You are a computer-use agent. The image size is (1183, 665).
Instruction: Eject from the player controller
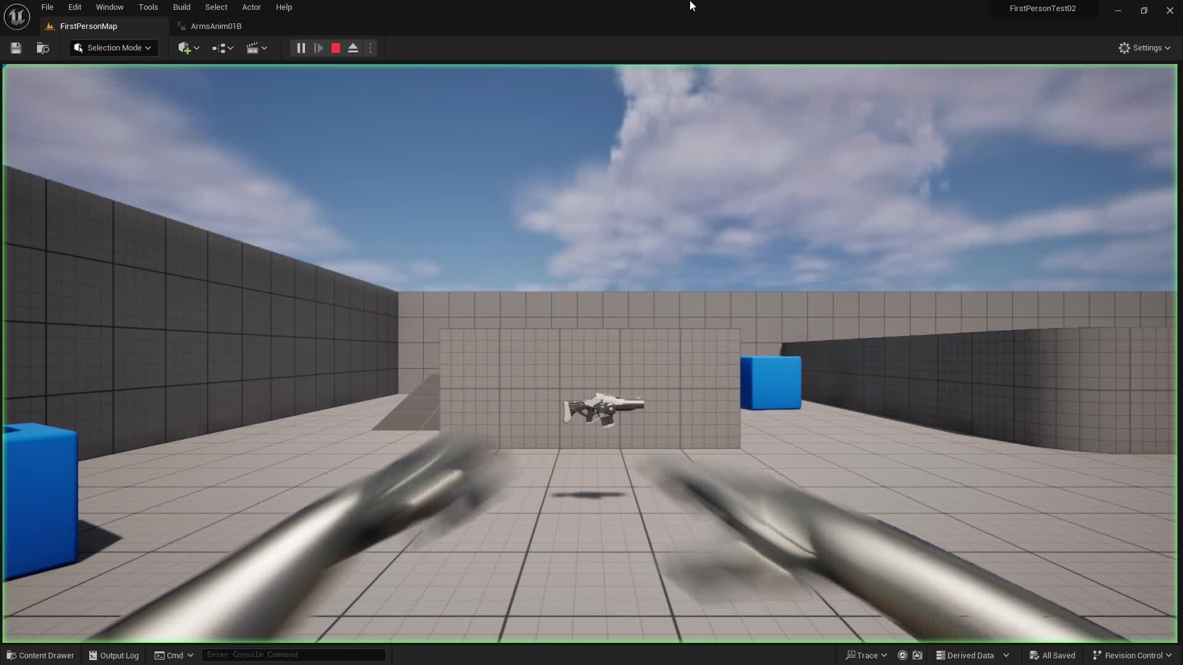[x=353, y=48]
